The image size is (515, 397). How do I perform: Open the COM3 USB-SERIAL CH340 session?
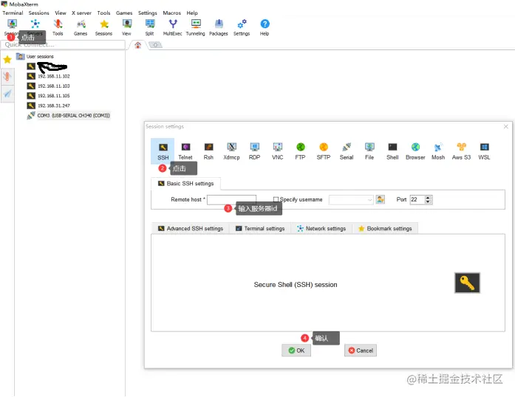click(x=69, y=116)
